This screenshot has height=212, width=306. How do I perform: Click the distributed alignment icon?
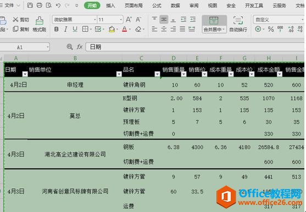[192, 29]
